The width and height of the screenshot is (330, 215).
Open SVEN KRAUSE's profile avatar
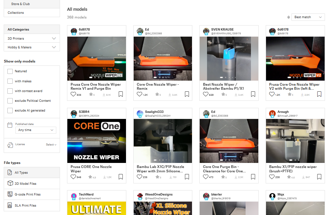pyautogui.click(x=206, y=31)
